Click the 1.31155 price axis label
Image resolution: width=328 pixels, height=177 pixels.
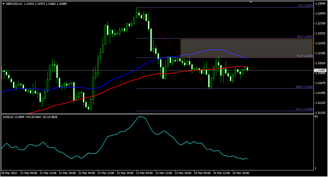point(320,113)
